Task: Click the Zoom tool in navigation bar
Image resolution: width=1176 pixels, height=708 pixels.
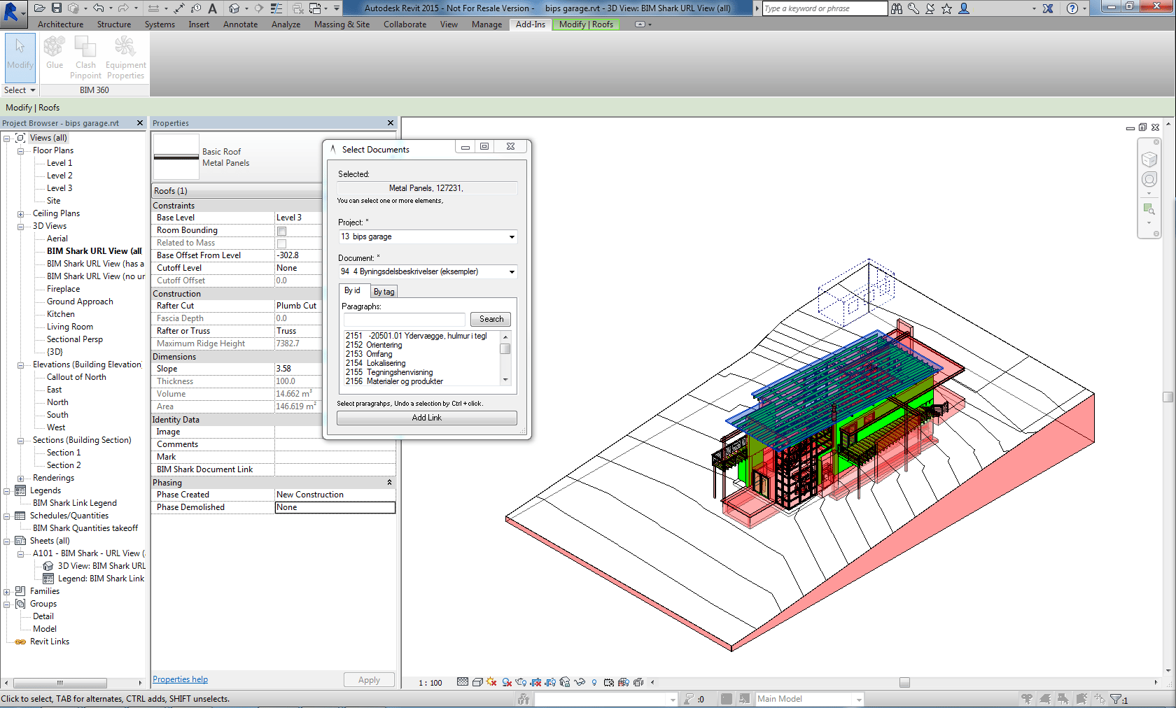Action: coord(1149,208)
